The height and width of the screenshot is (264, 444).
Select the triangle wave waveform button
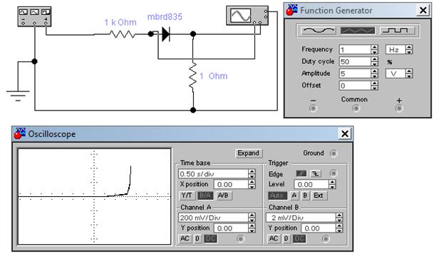coord(358,31)
